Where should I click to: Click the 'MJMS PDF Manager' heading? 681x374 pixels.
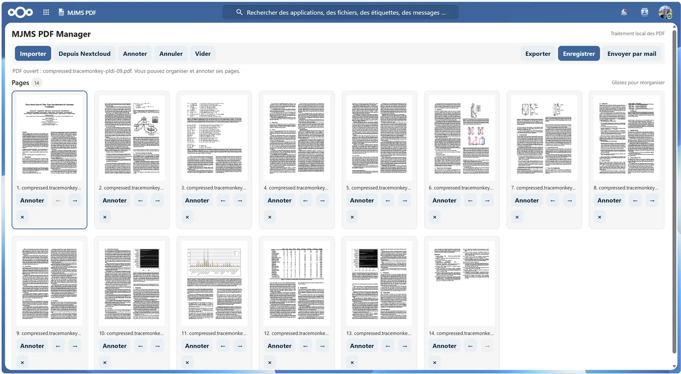point(51,34)
